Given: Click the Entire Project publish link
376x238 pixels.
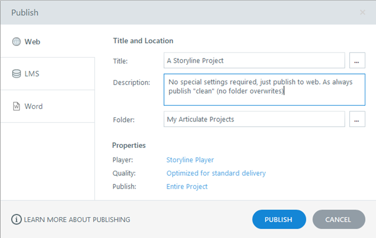Looking at the screenshot, I should point(187,186).
